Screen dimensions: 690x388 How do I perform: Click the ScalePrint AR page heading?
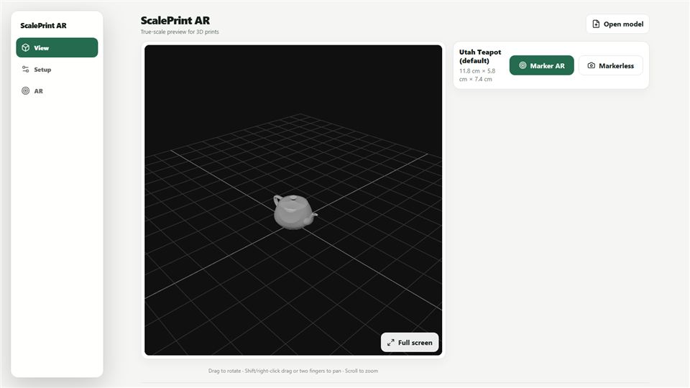point(175,20)
